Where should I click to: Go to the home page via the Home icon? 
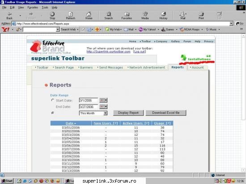[89, 16]
